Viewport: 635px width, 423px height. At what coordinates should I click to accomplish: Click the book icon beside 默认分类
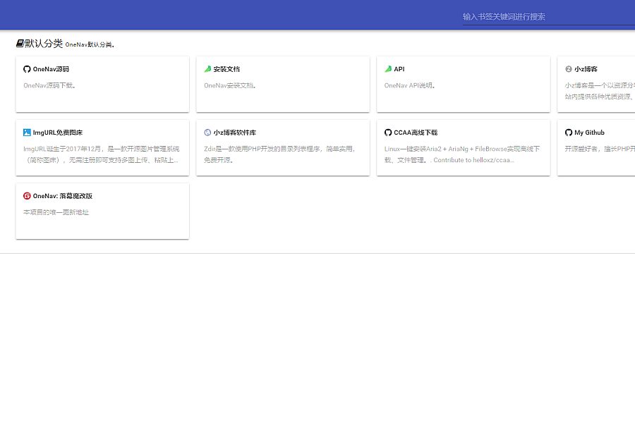point(20,43)
